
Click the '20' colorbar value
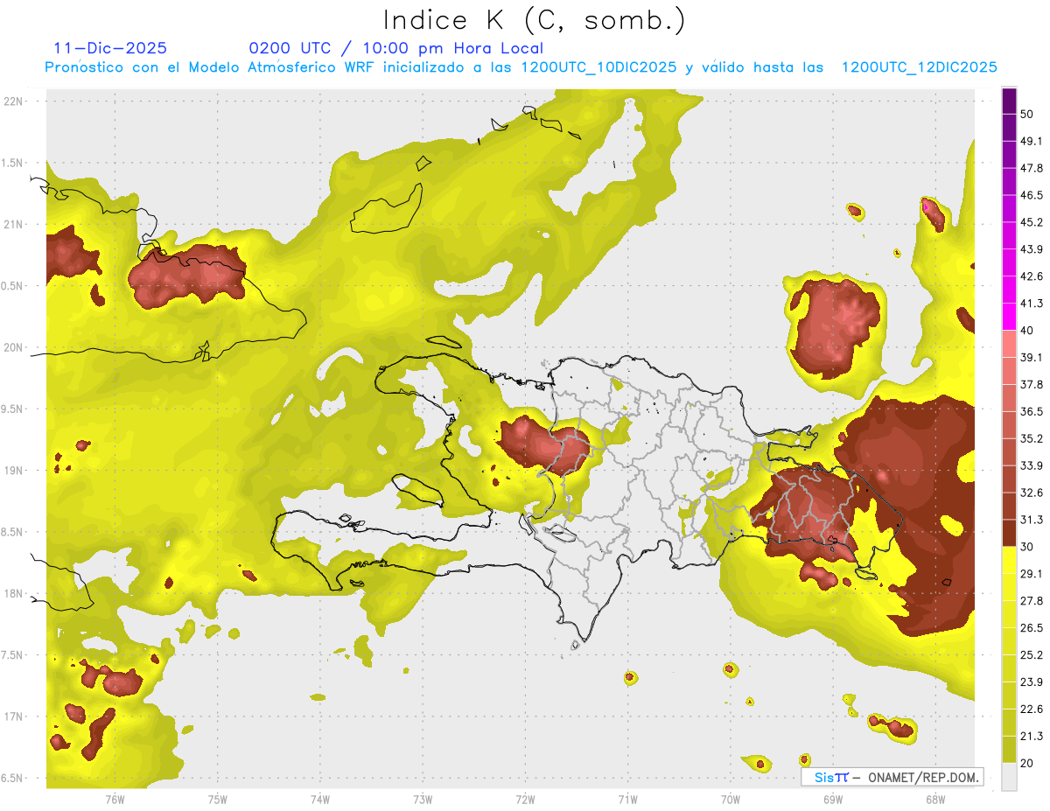tap(1027, 764)
